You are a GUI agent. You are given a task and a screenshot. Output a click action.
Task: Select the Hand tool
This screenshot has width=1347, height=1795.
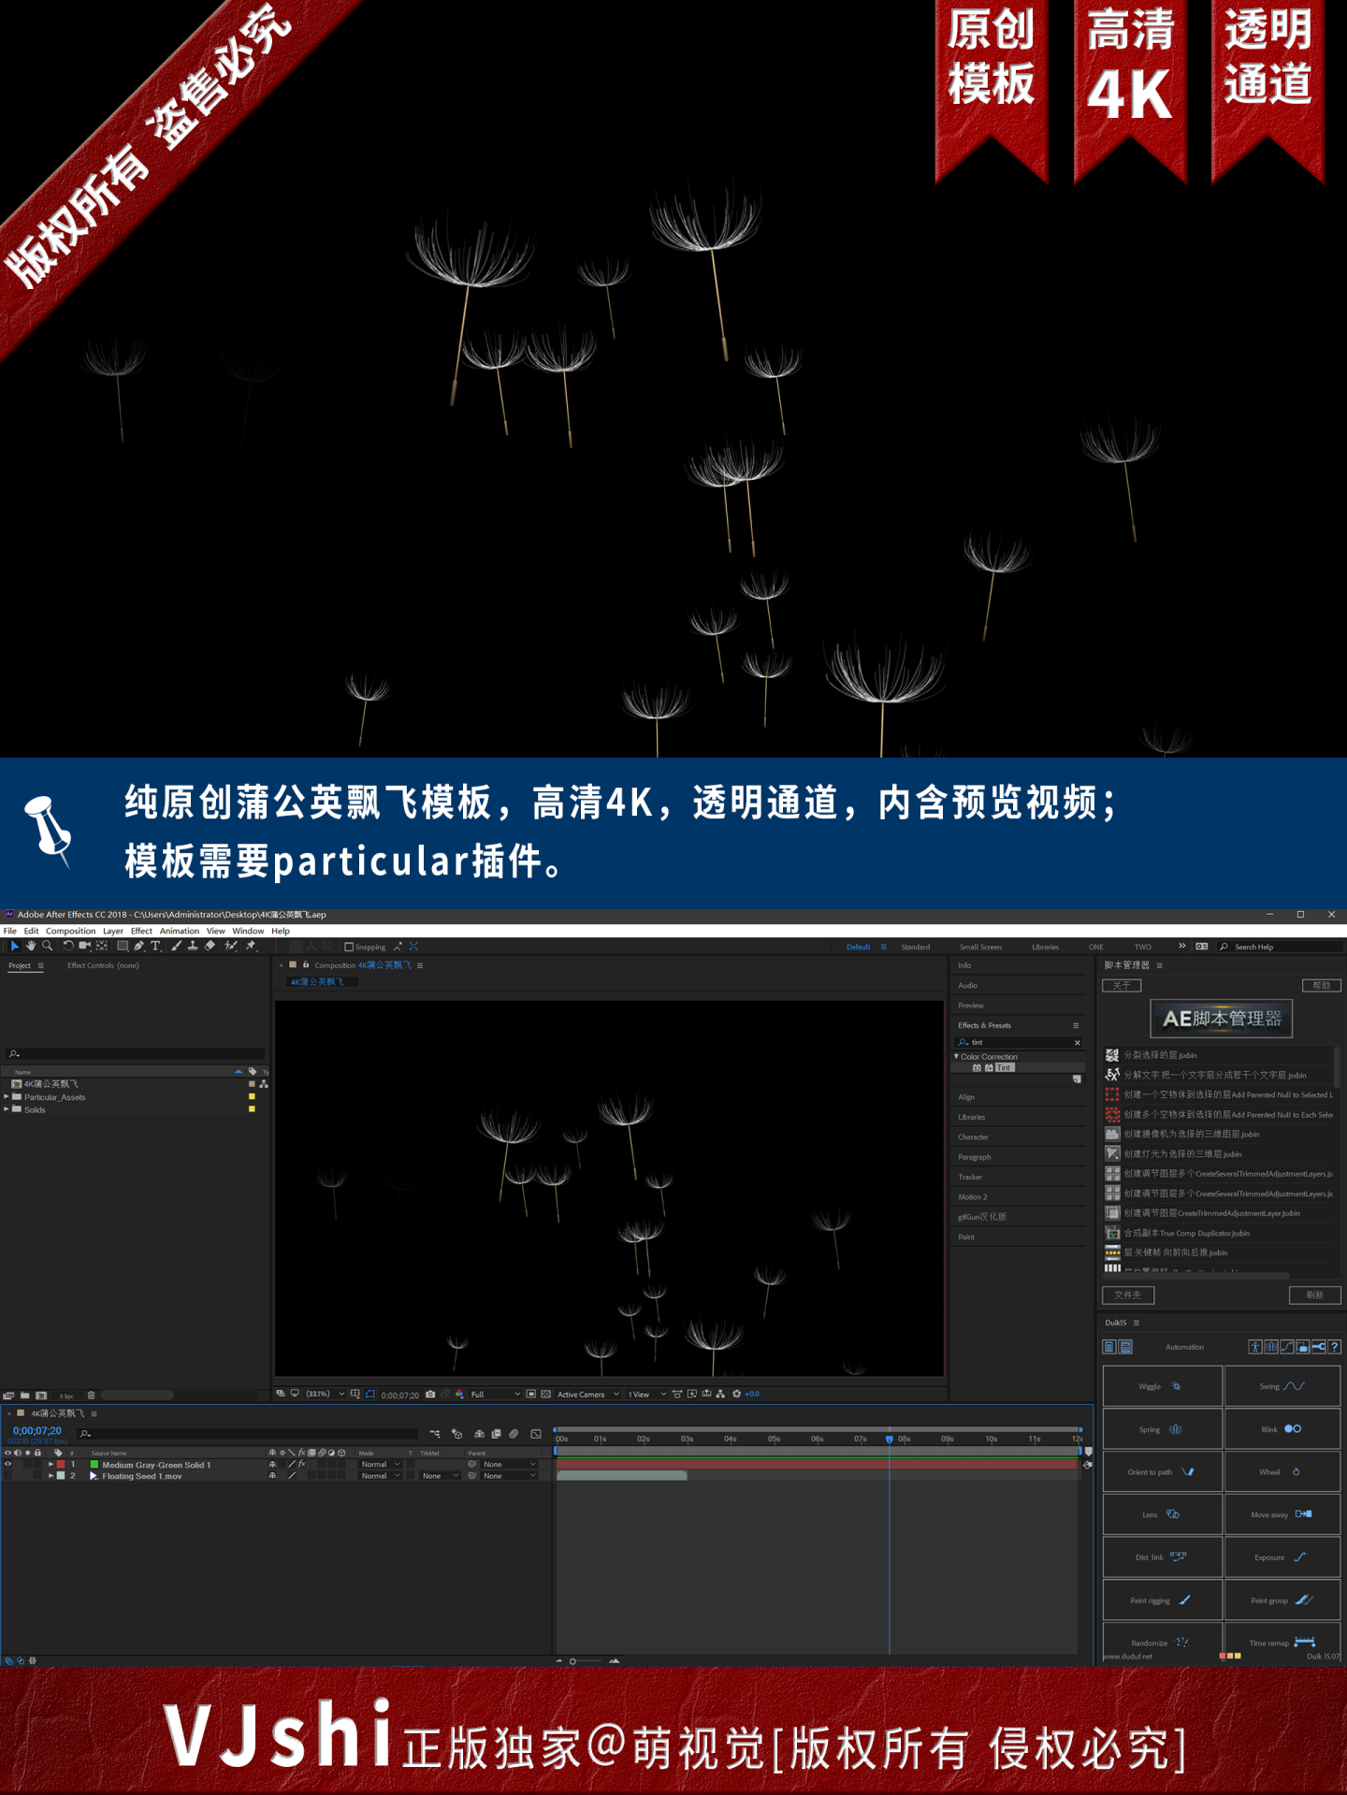31,946
